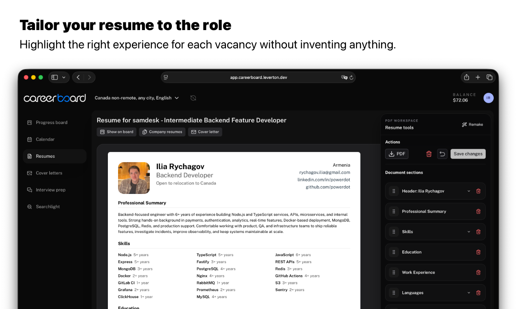Click the Backend Developer title in the resume
The width and height of the screenshot is (517, 309).
click(185, 175)
